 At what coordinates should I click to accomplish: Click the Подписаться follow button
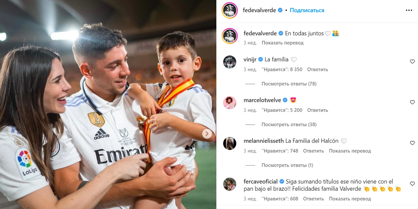tap(307, 10)
